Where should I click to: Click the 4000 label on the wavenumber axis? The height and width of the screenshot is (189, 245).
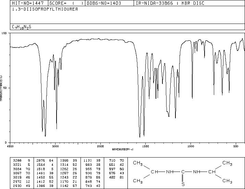point(10,146)
